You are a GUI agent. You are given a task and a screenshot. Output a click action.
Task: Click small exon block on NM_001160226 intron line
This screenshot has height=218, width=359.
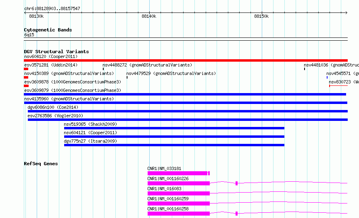click(236, 183)
